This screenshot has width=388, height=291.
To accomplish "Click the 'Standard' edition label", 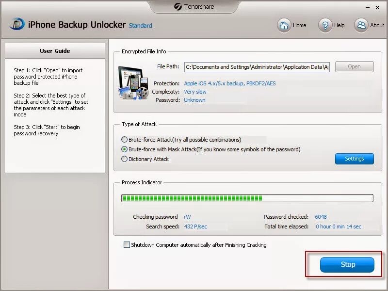I will click(x=140, y=26).
